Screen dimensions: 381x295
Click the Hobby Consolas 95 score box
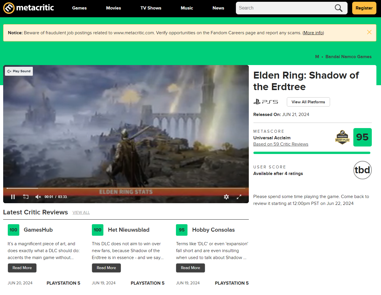click(x=182, y=230)
